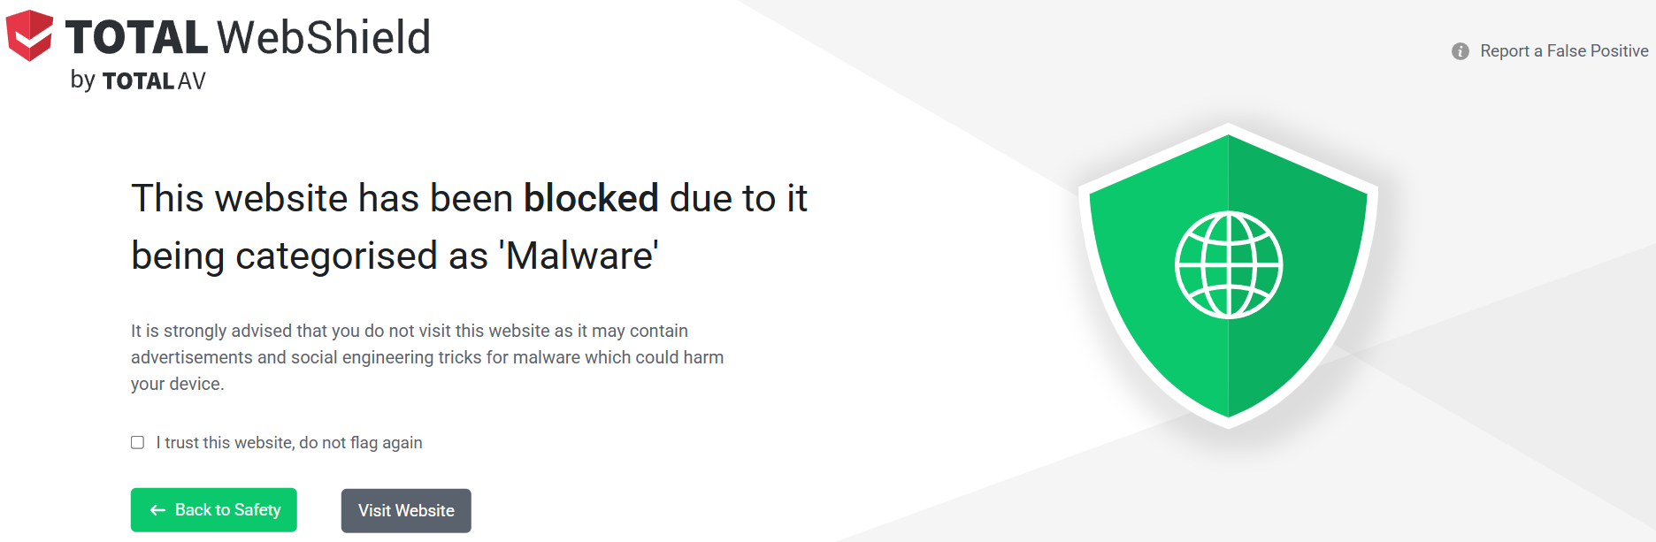This screenshot has height=542, width=1656.
Task: Click the white globe icon inside the shield
Action: coord(1229,264)
